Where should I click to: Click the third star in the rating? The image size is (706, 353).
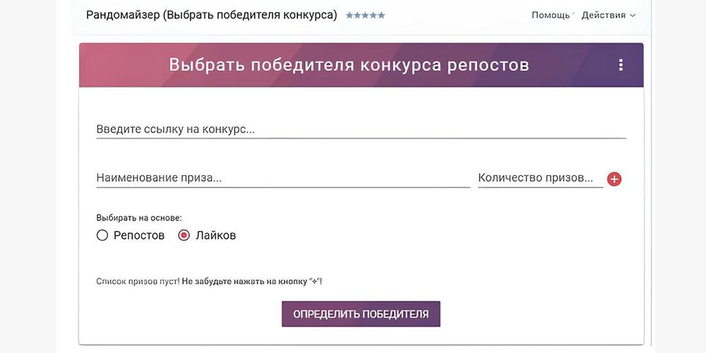[x=366, y=16]
